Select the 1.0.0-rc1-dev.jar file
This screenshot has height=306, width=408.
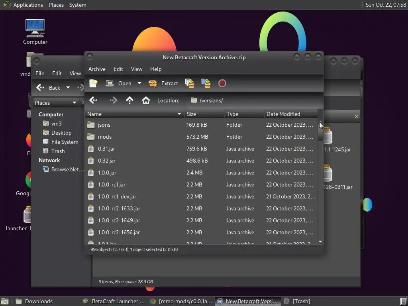click(201, 197)
